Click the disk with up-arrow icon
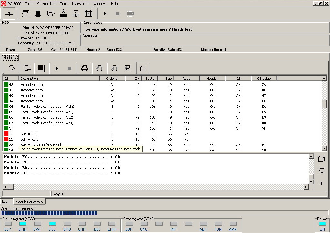The height and width of the screenshot is (233, 330). [27, 68]
